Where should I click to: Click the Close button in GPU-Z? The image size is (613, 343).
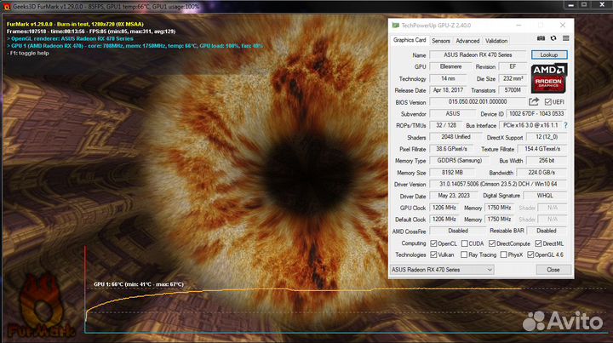[553, 270]
